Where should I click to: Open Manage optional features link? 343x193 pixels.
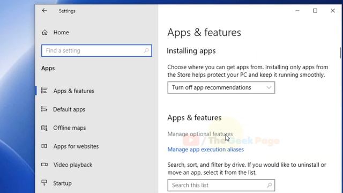(200, 134)
